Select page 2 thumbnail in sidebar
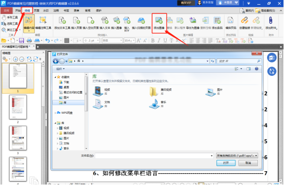The image size is (284, 185). click(18, 107)
